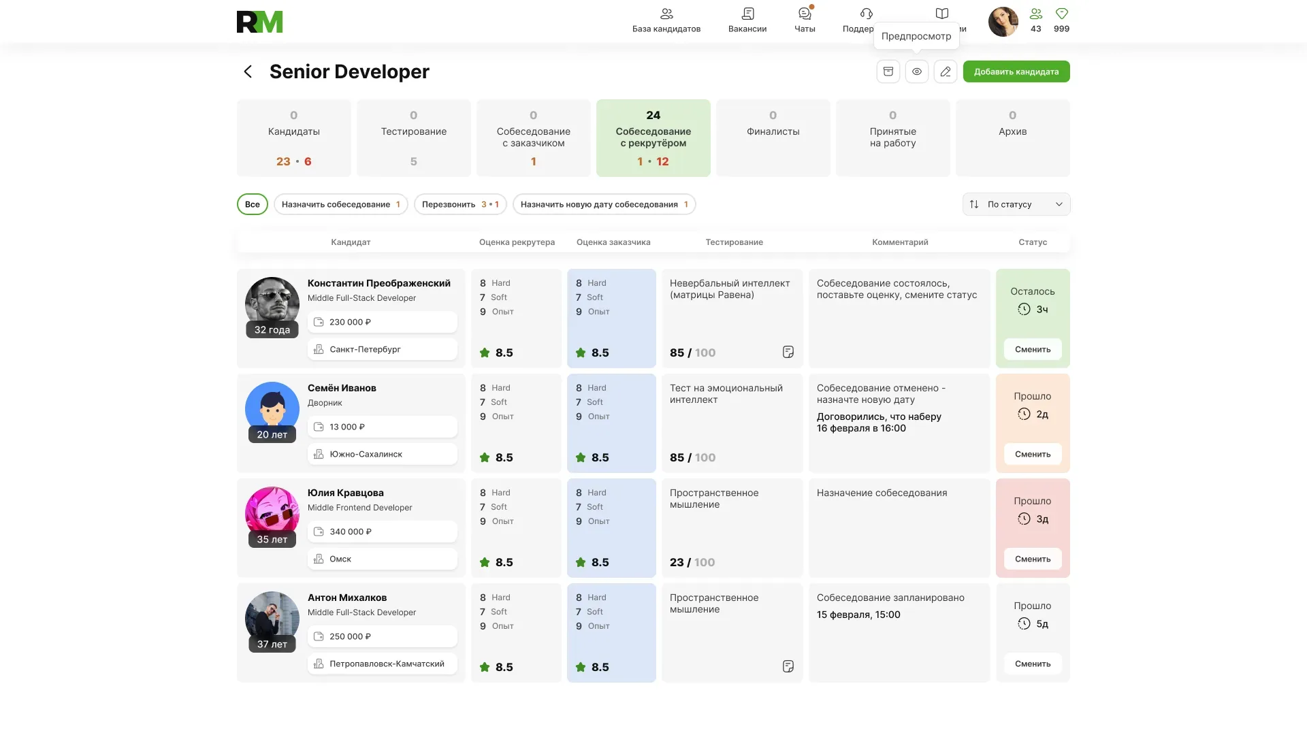Toggle the eye preview icon
This screenshot has height=735, width=1307.
(x=917, y=71)
